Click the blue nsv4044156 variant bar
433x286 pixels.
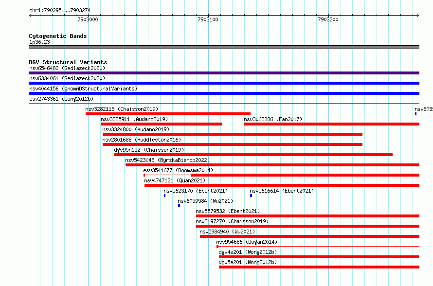point(224,93)
